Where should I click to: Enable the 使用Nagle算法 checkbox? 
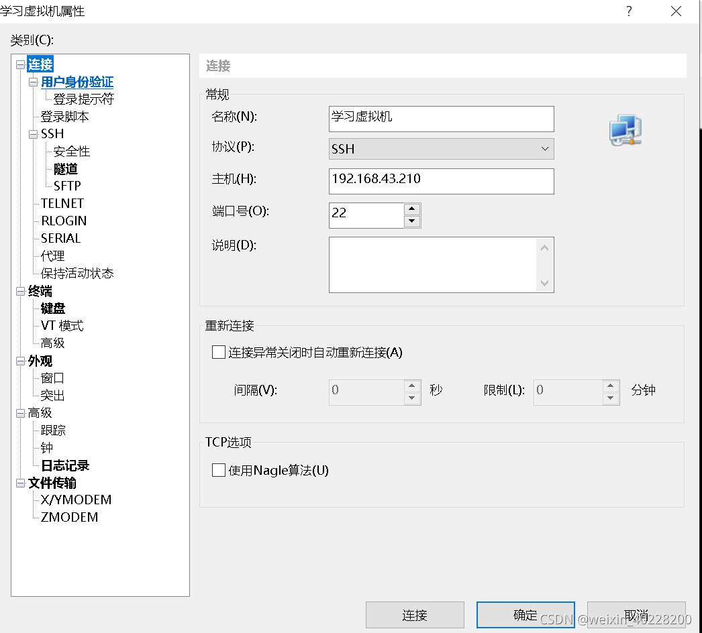click(x=218, y=470)
